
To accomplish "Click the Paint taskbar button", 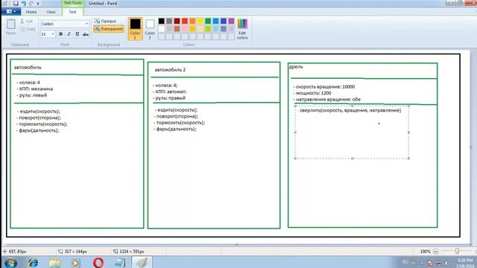I will (142, 262).
